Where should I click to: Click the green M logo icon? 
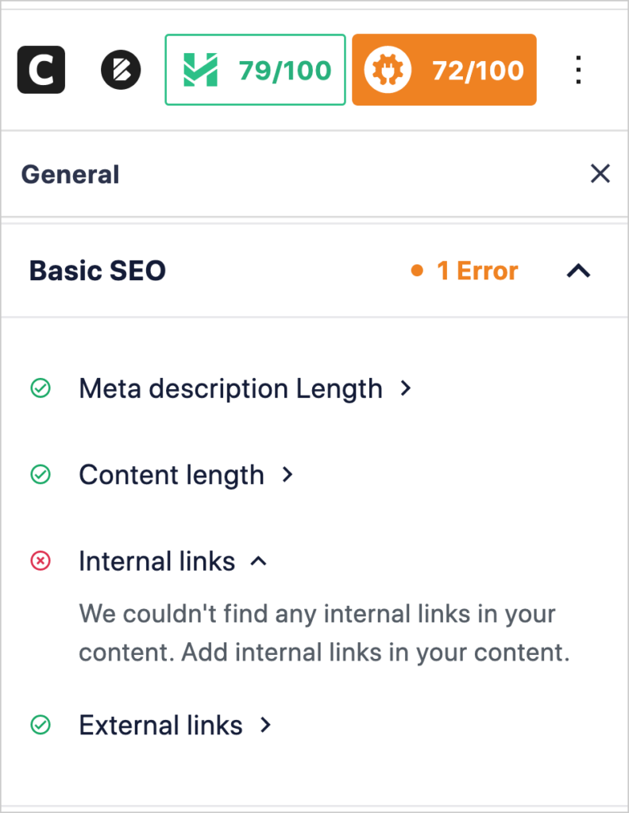coord(201,70)
